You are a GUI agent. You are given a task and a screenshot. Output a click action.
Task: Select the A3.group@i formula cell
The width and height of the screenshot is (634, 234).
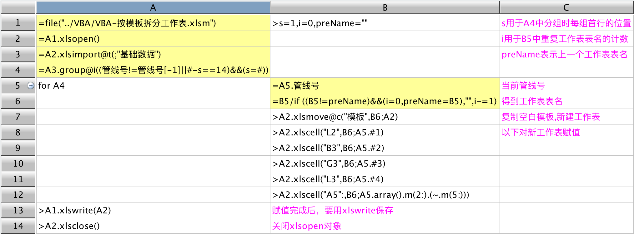(x=153, y=70)
